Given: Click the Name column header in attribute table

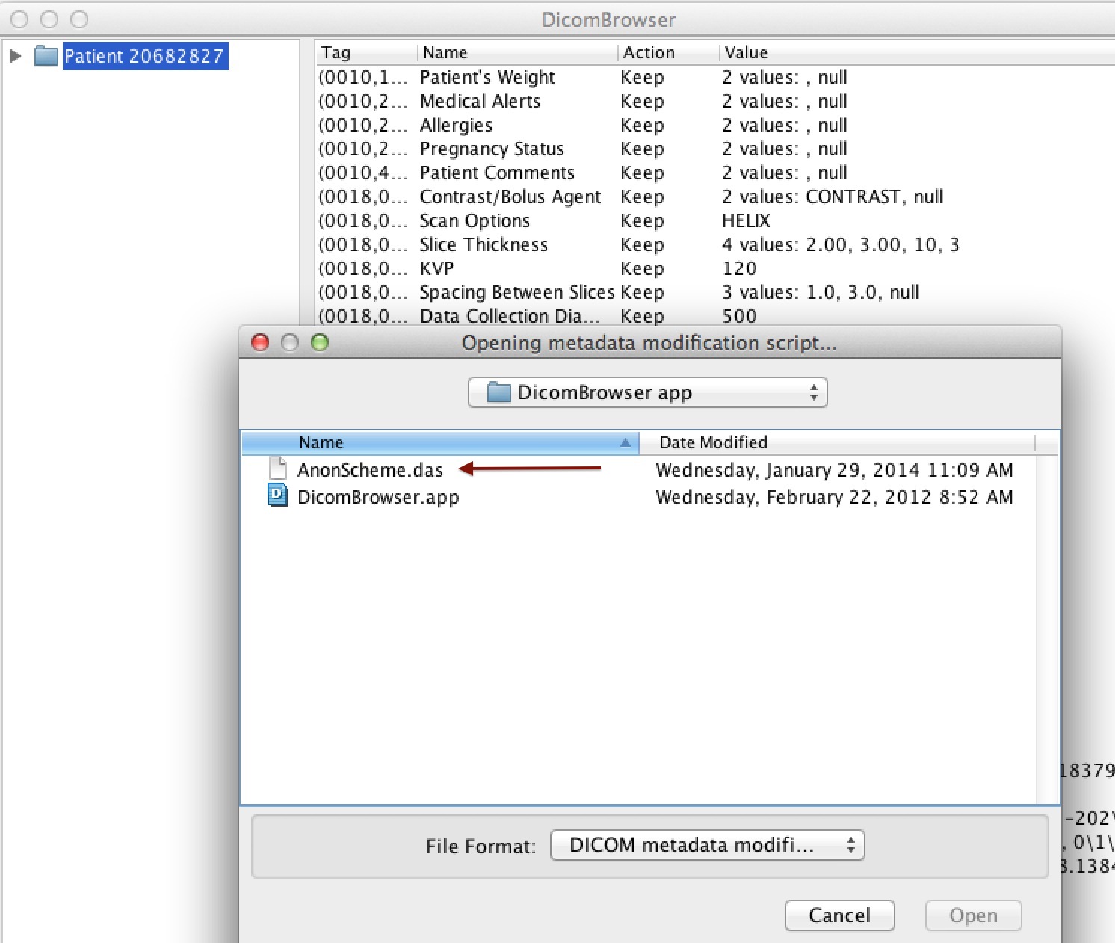Looking at the screenshot, I should tap(517, 52).
